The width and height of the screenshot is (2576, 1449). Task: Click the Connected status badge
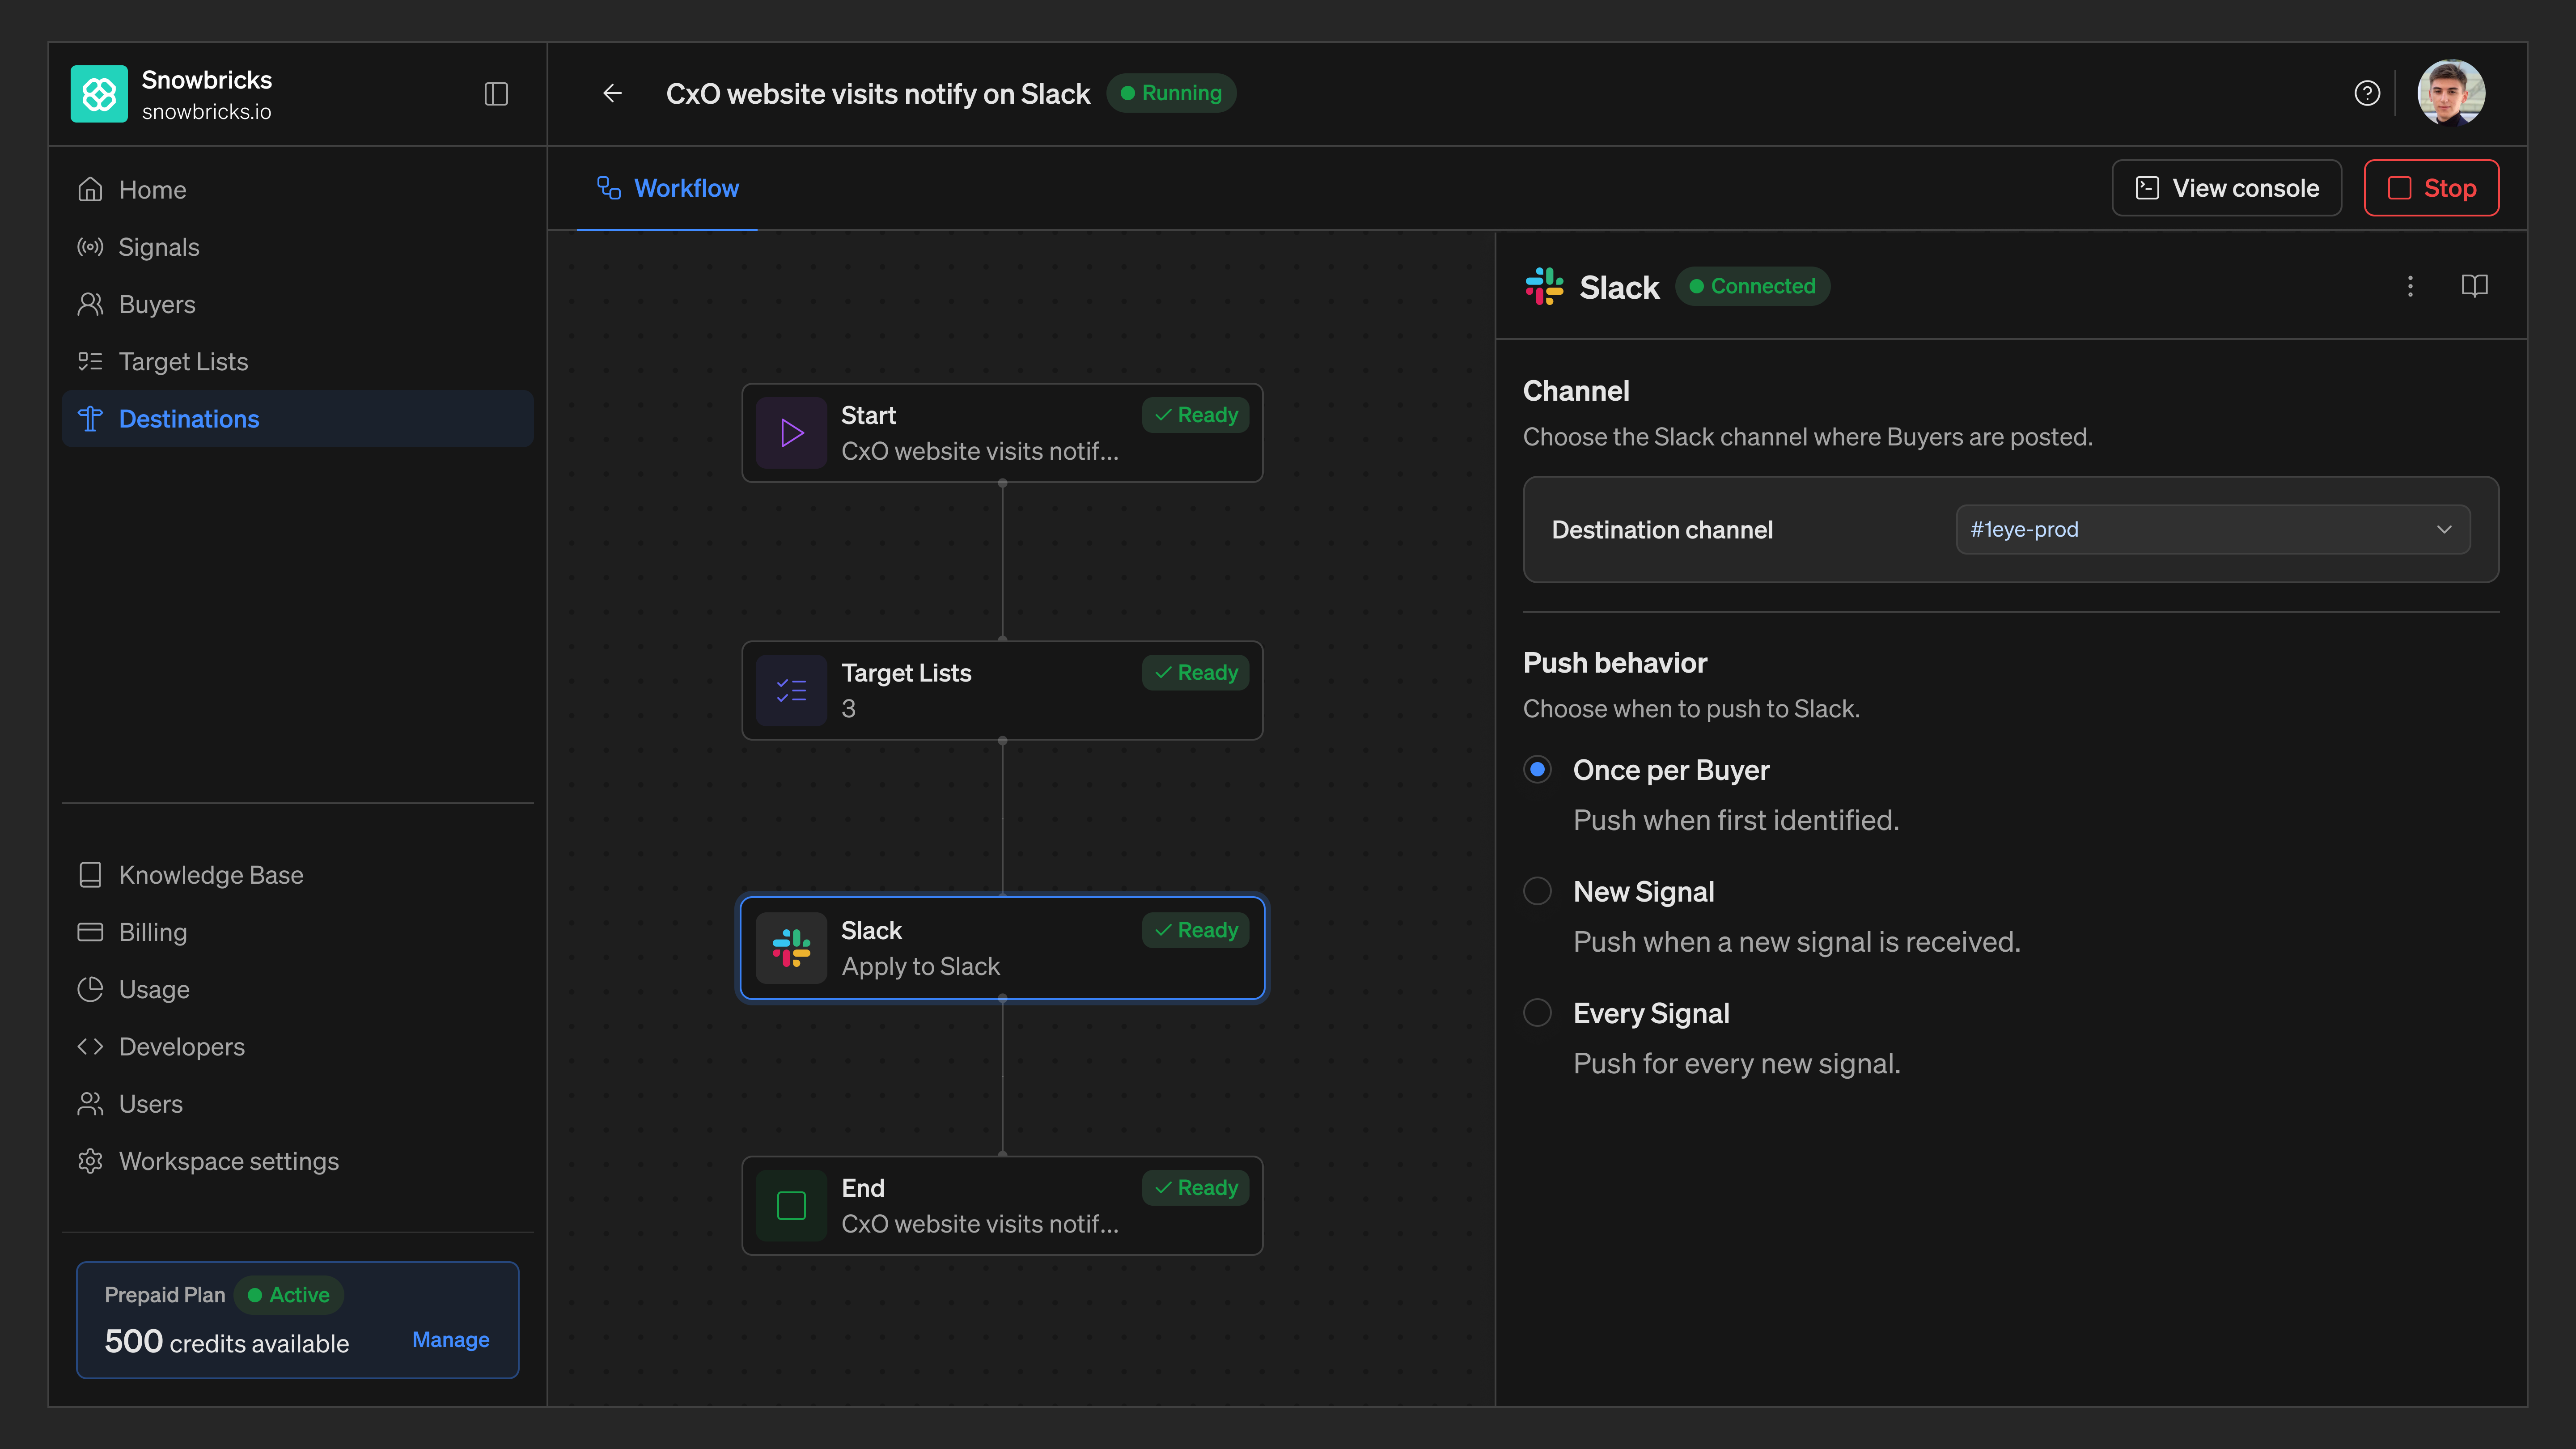[x=1752, y=286]
